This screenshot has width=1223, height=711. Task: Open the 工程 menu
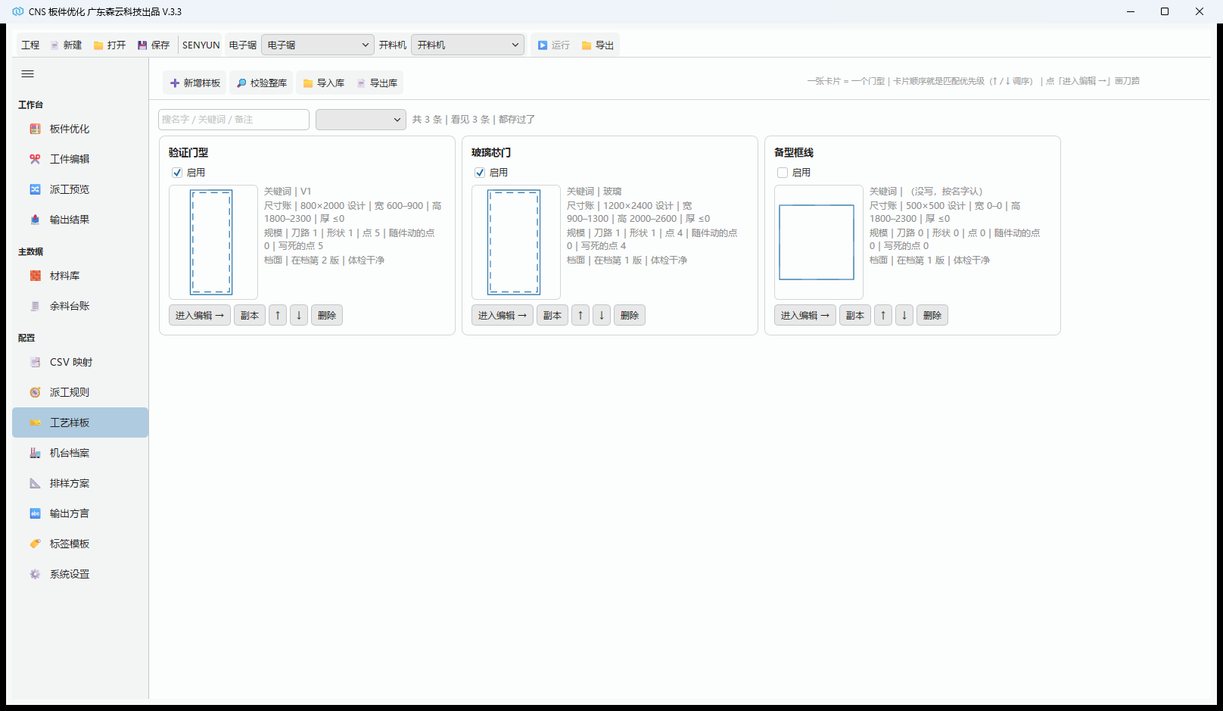(x=30, y=45)
